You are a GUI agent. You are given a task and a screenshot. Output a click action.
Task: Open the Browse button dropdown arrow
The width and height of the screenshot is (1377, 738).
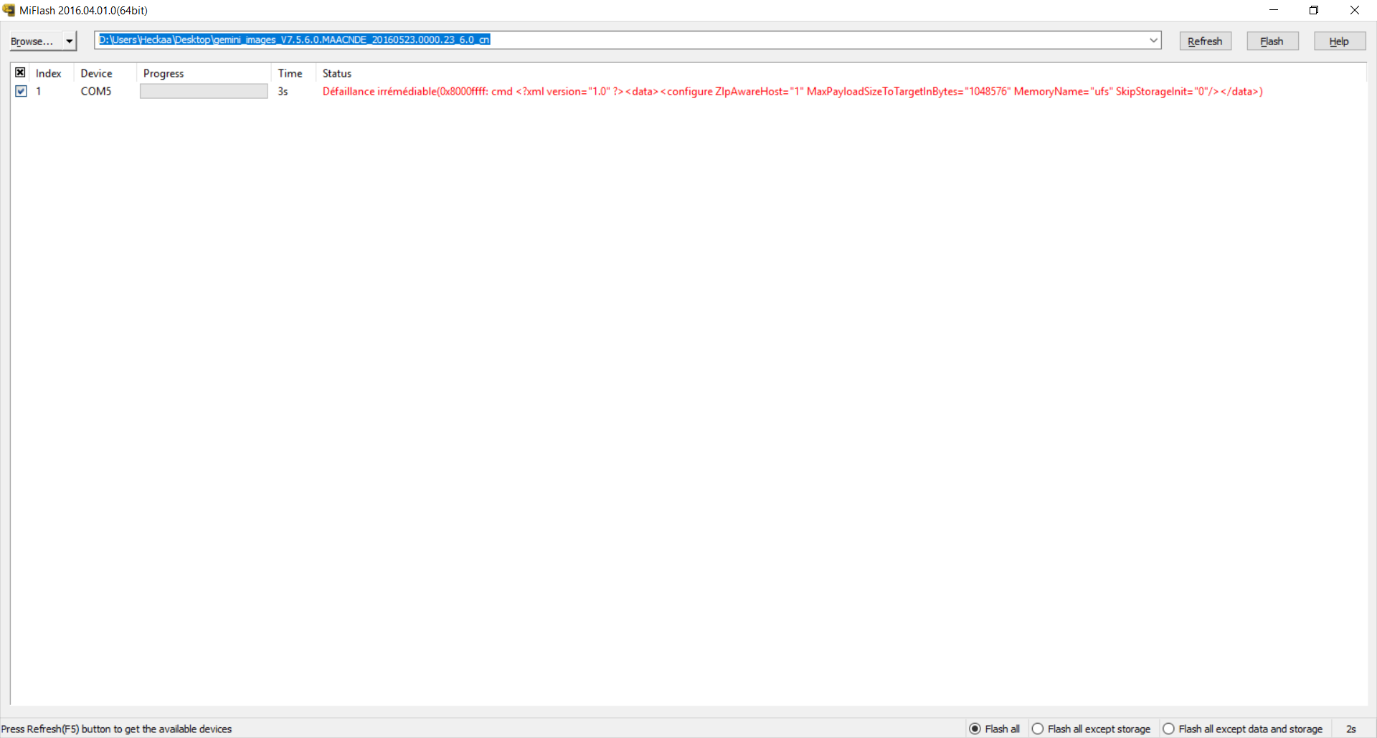(x=70, y=41)
